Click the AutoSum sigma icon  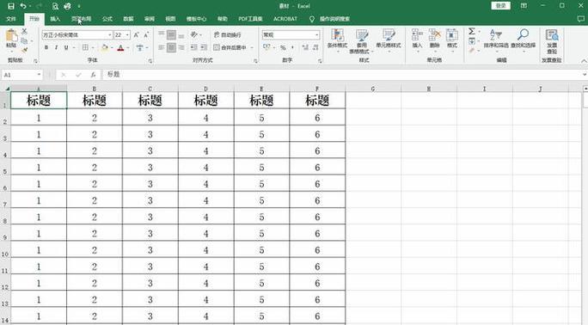[x=472, y=32]
